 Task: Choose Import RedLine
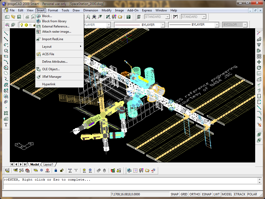(x=60, y=39)
